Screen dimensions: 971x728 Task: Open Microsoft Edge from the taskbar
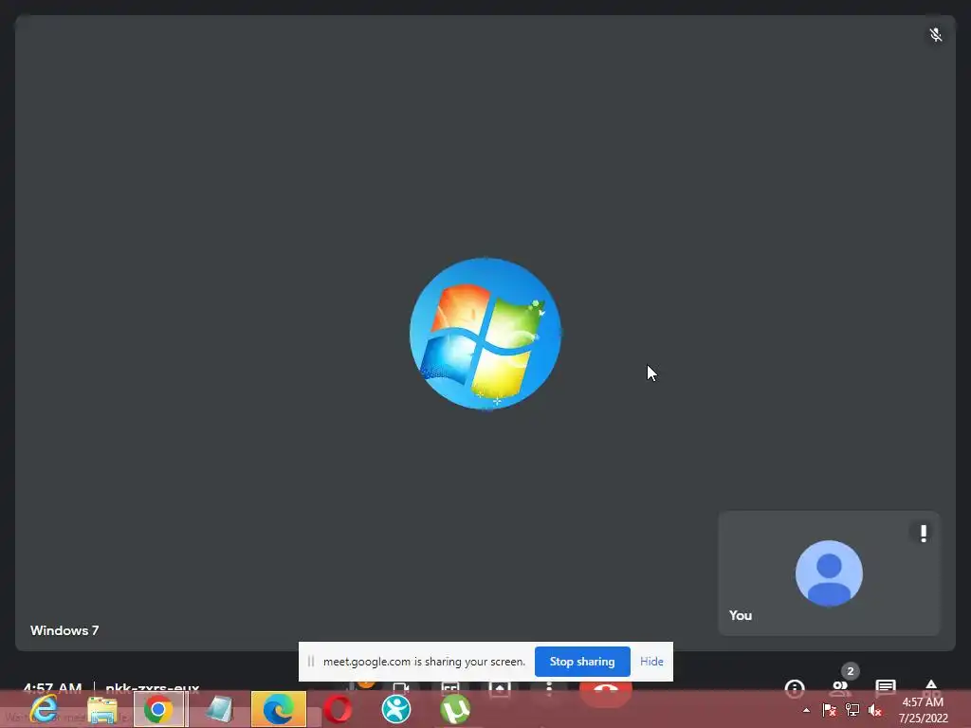[279, 709]
